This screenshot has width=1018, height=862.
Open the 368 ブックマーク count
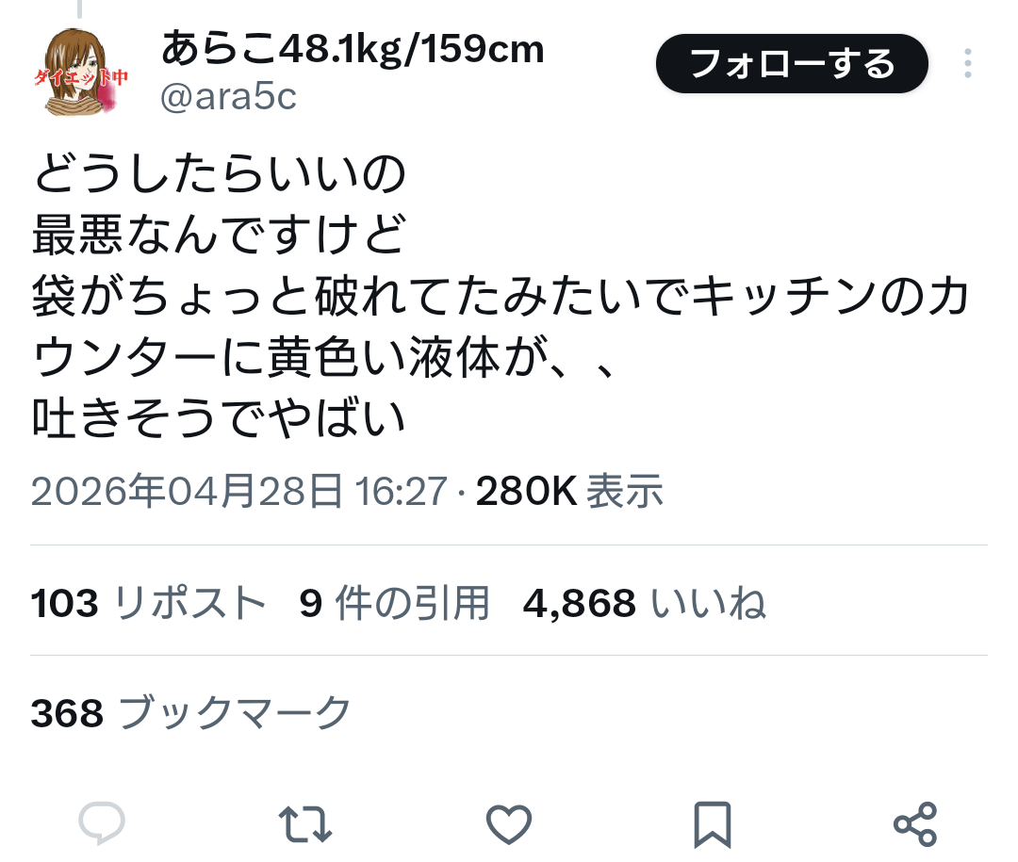tap(190, 713)
